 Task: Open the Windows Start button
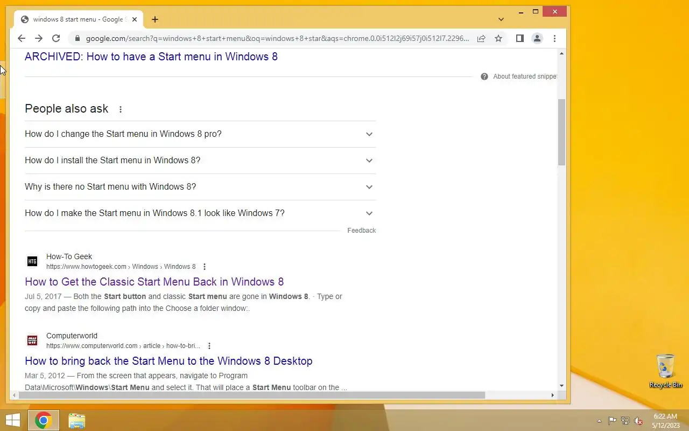coord(12,420)
